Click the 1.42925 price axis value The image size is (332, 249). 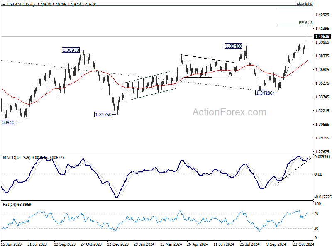(322, 15)
